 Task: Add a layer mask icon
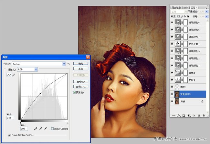pyautogui.click(x=184, y=115)
